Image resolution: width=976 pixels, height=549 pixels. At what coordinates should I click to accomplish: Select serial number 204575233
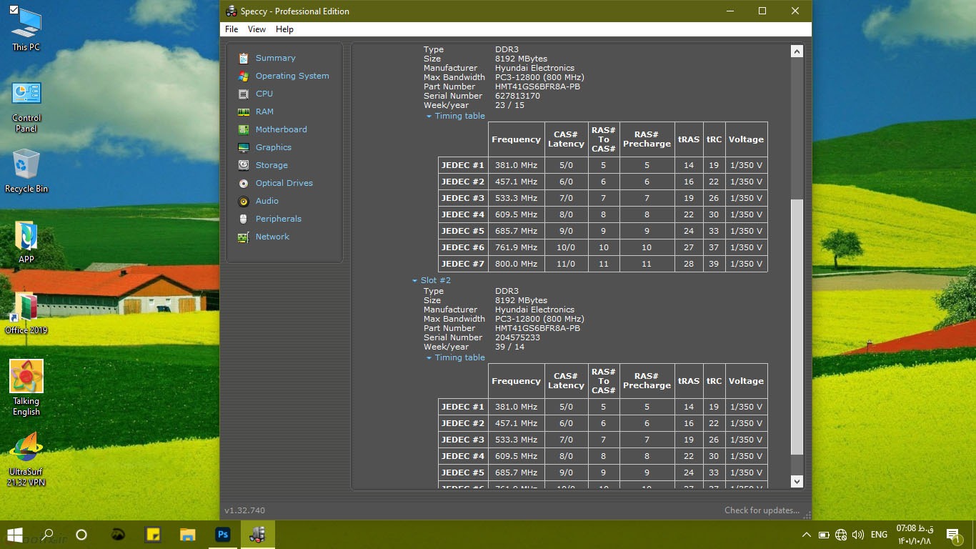coord(517,337)
